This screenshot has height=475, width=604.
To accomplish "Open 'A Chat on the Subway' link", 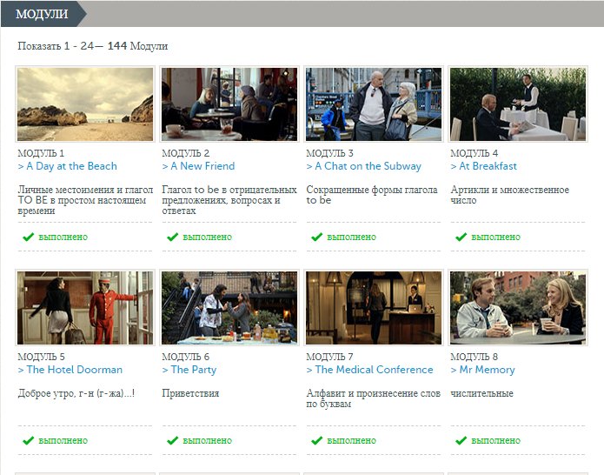I will [364, 166].
